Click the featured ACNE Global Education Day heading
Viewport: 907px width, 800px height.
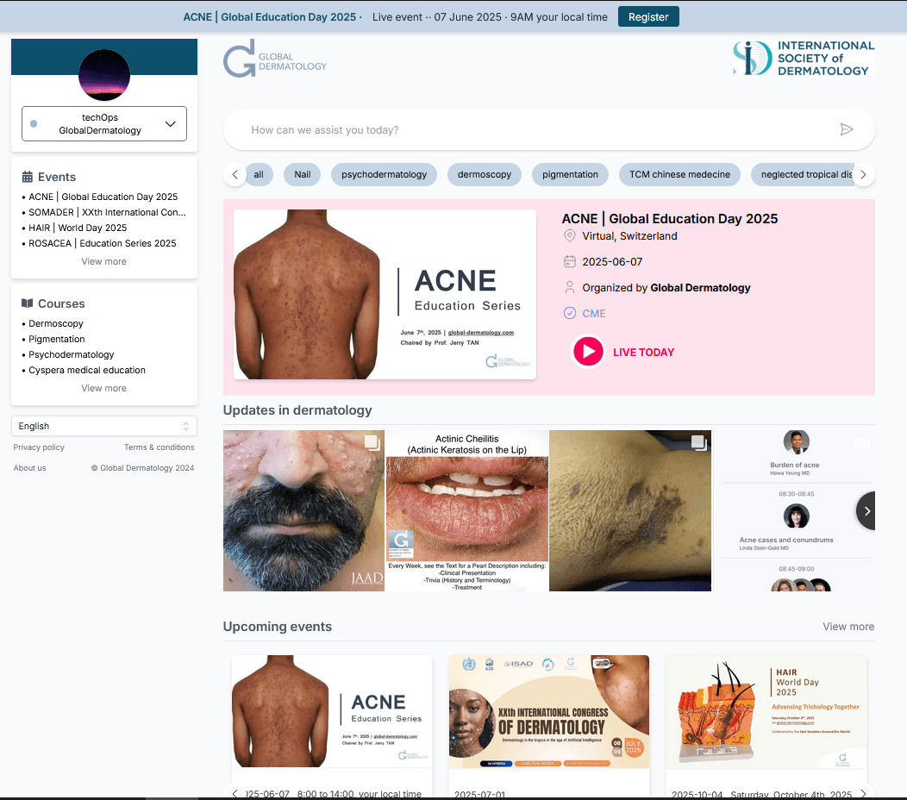click(x=670, y=219)
